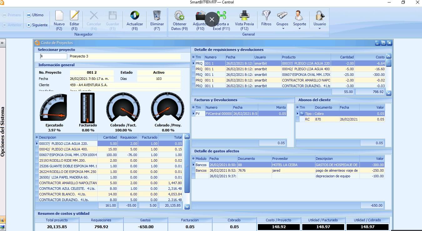Click client field '459 - A4 AVENTURA S.A.'
Screen dimensions: 422x231
coord(125,85)
